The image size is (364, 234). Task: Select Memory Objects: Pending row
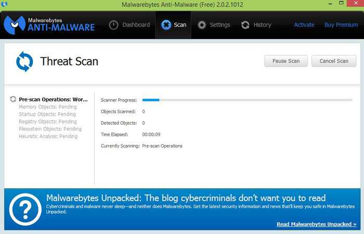tap(48, 107)
